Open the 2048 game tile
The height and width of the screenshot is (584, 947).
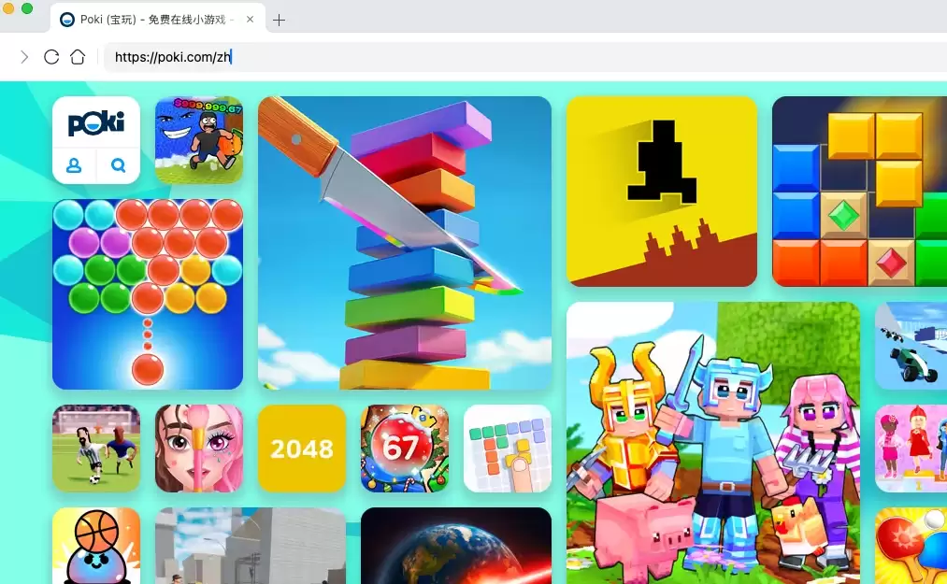point(302,449)
